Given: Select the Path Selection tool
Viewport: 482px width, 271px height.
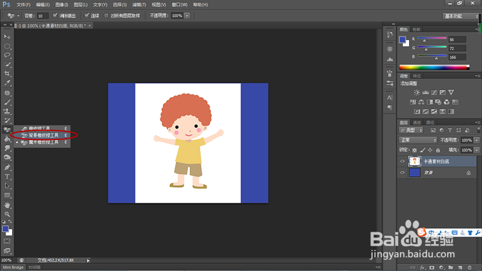Looking at the screenshot, I should (7, 186).
